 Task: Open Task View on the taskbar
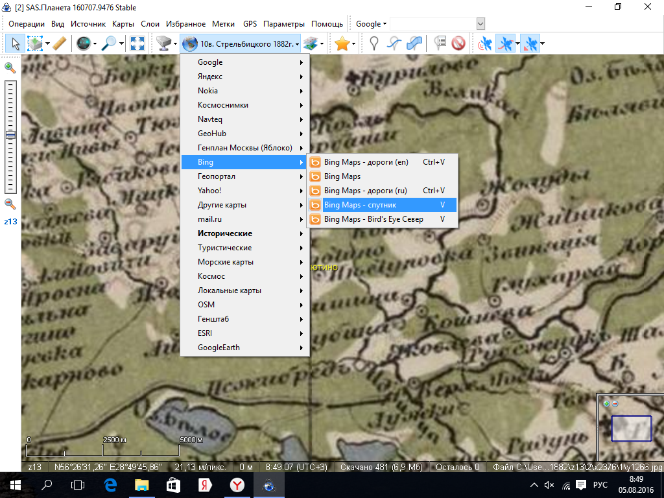[78, 485]
